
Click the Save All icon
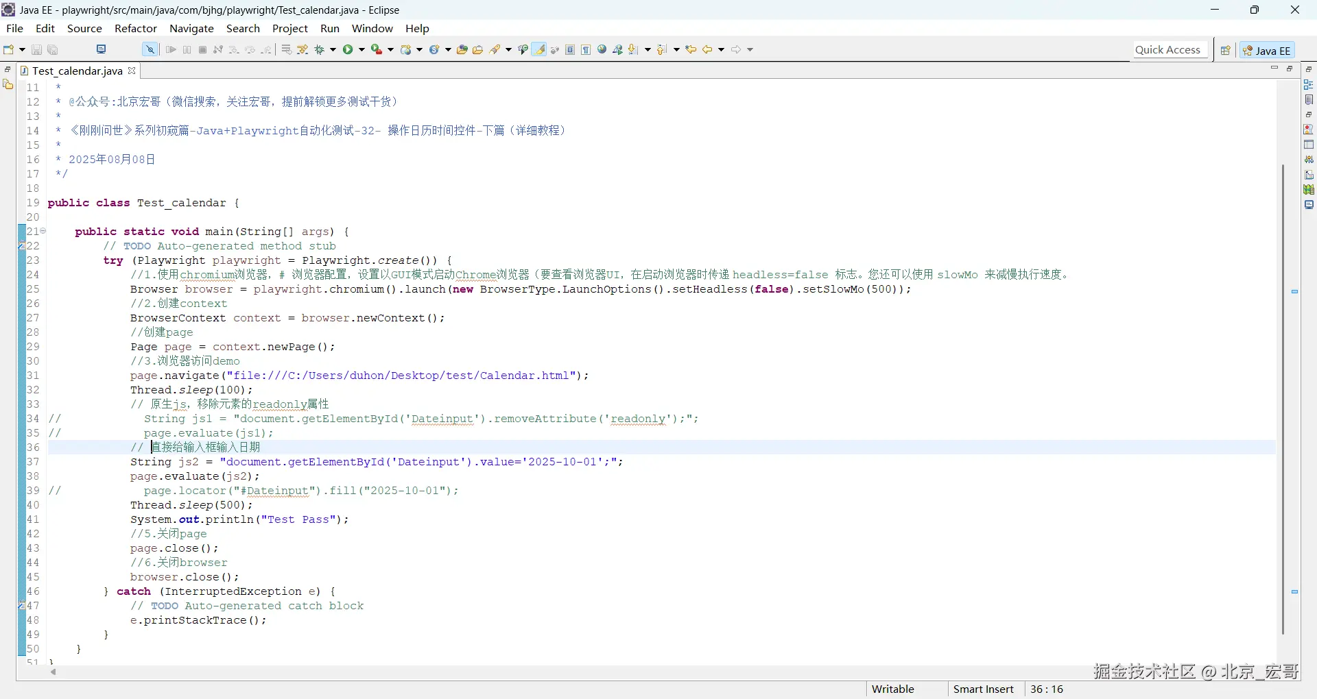coord(53,49)
